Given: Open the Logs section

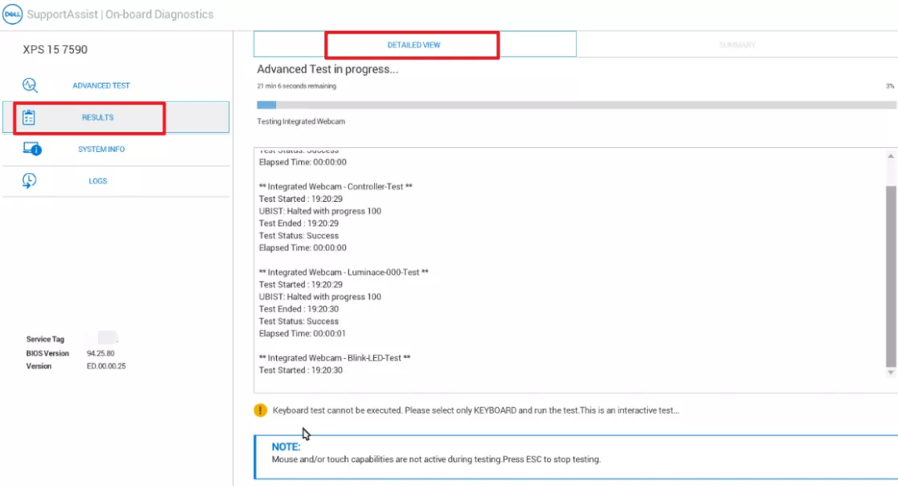Looking at the screenshot, I should 116,181.
